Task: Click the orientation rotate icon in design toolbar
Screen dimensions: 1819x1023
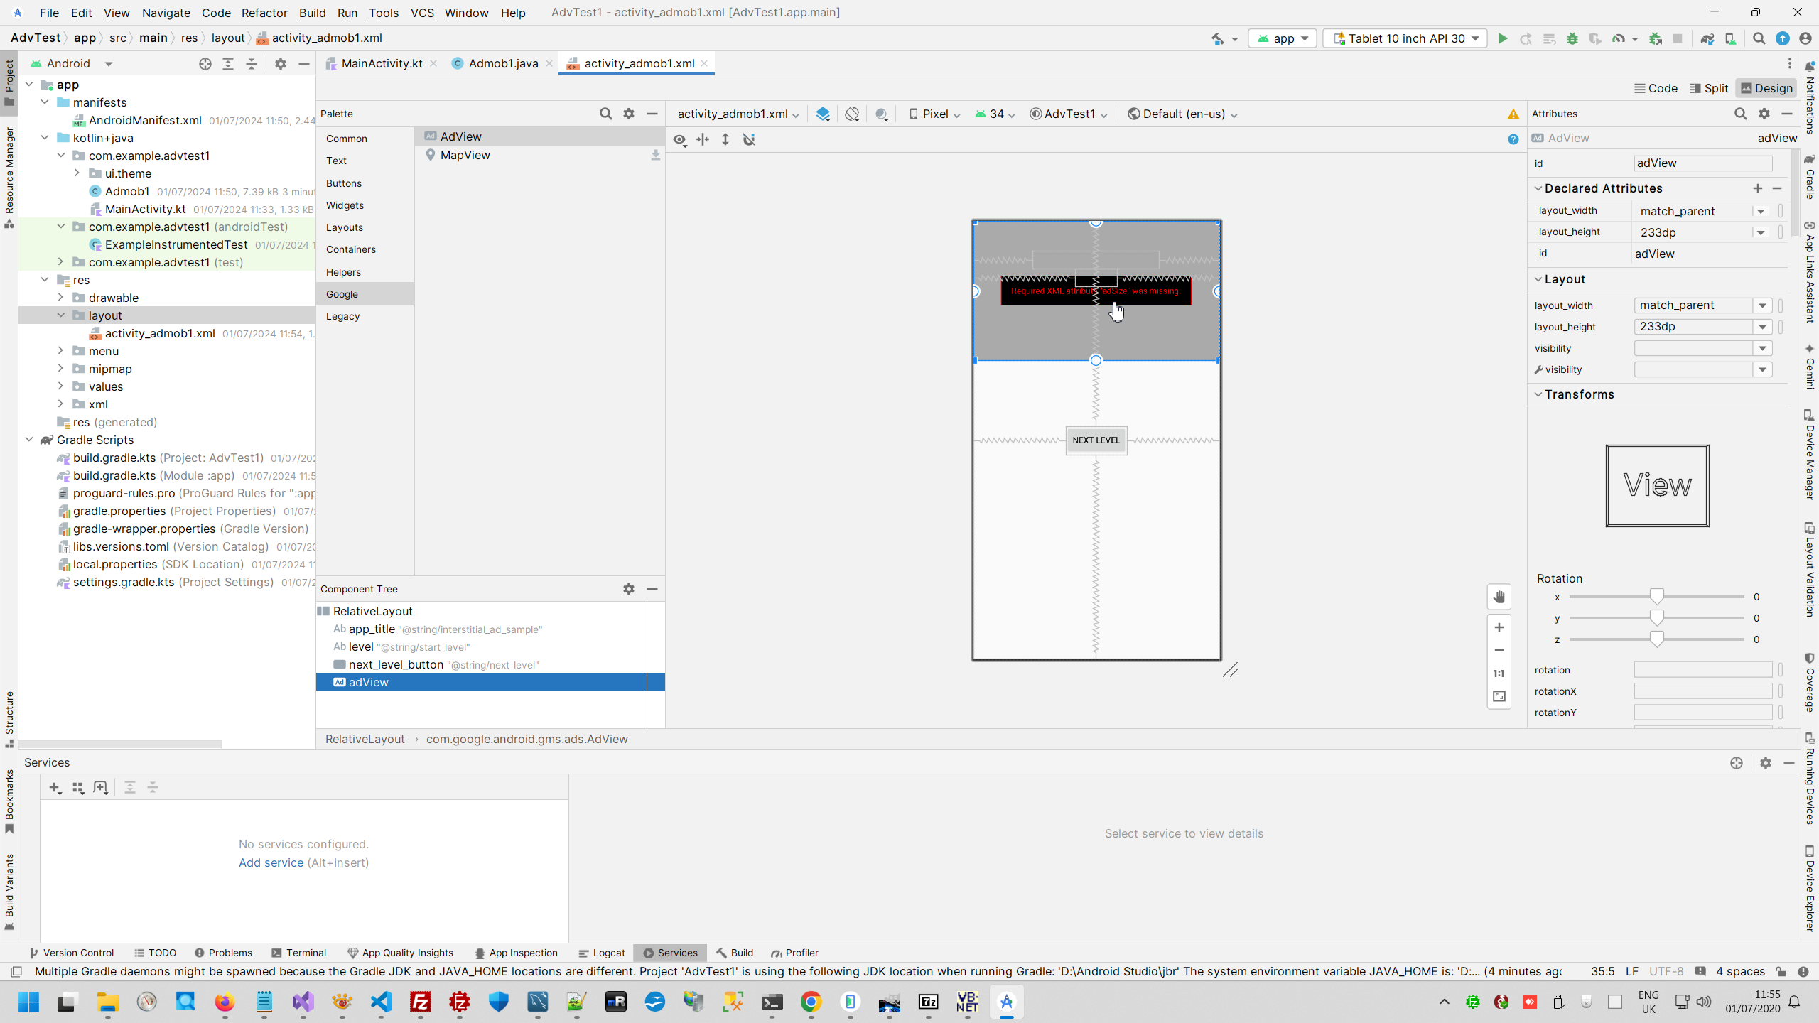Action: pos(852,114)
